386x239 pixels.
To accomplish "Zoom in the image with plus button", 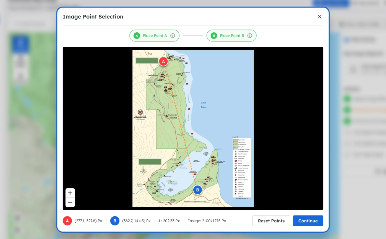I will [70, 193].
